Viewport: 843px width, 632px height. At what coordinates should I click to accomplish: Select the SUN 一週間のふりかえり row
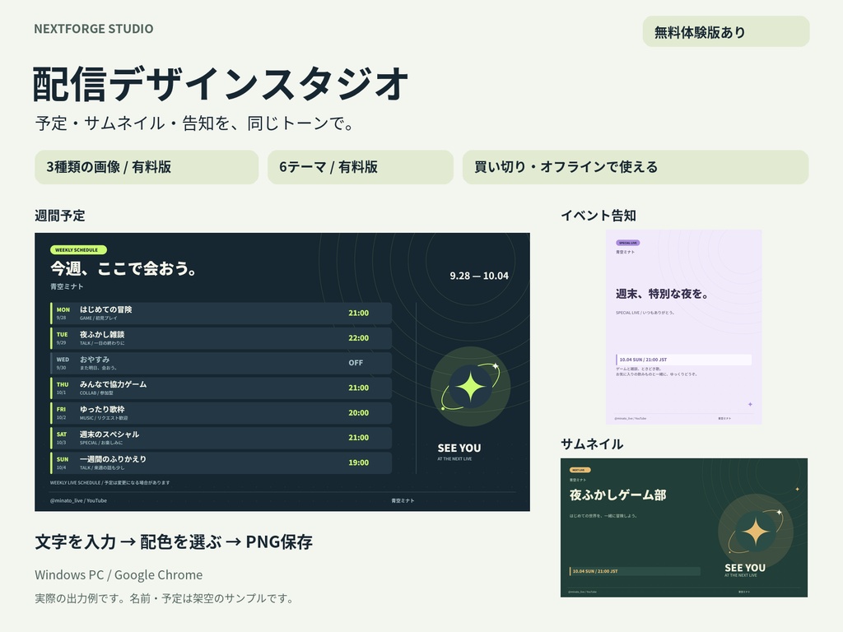pos(221,462)
